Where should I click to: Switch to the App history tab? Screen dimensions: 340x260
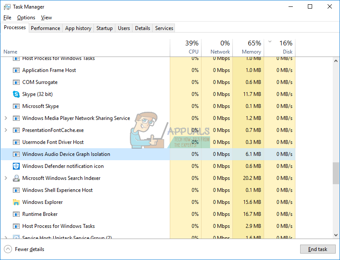point(78,28)
